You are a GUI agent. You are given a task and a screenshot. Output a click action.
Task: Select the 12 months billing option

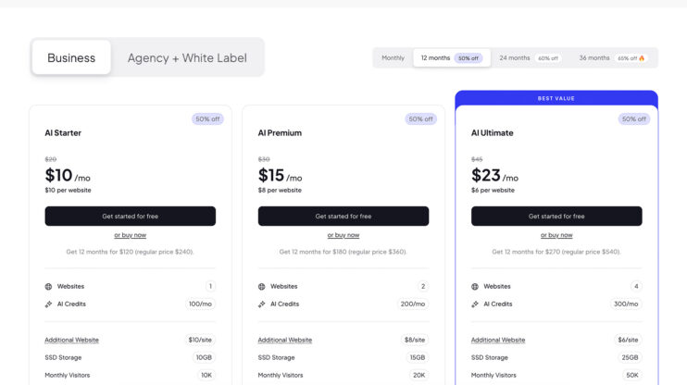click(452, 57)
